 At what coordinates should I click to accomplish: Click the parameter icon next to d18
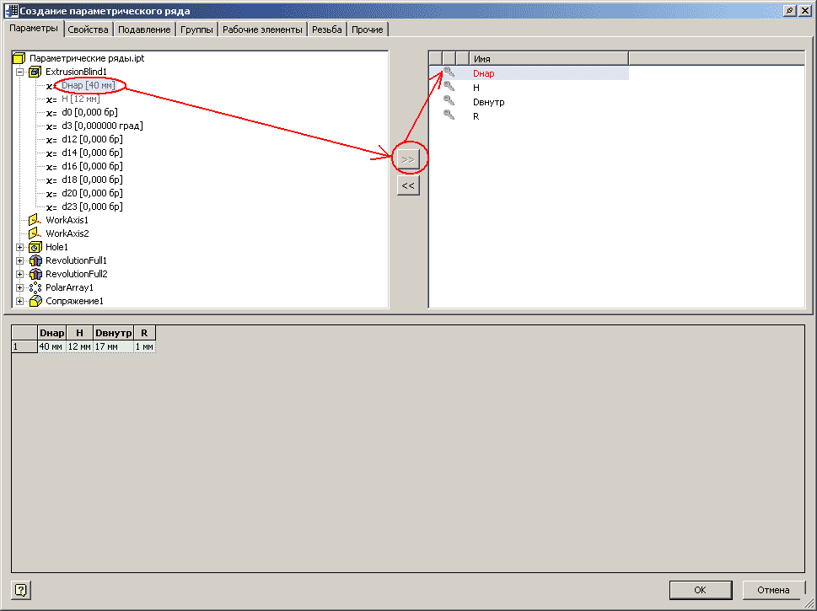(51, 180)
